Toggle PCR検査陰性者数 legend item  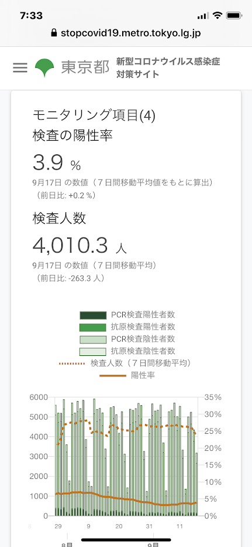[x=127, y=339]
